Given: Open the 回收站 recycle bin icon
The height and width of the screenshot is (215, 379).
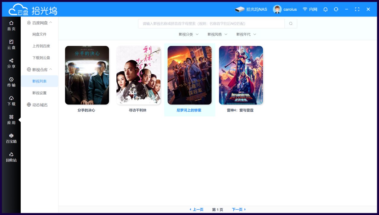Looking at the screenshot, I should click(11, 154).
